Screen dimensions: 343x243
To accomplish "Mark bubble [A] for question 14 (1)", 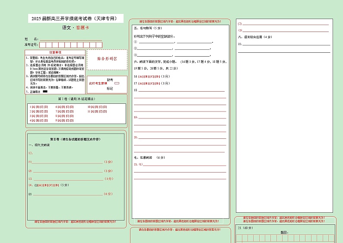I will pos(40,185).
